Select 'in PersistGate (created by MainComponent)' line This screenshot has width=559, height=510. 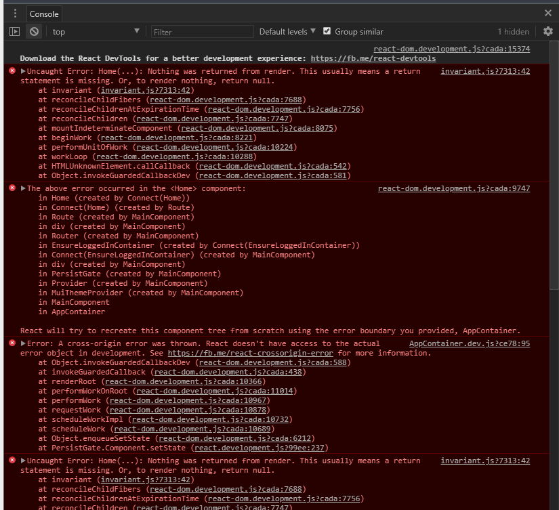click(130, 274)
